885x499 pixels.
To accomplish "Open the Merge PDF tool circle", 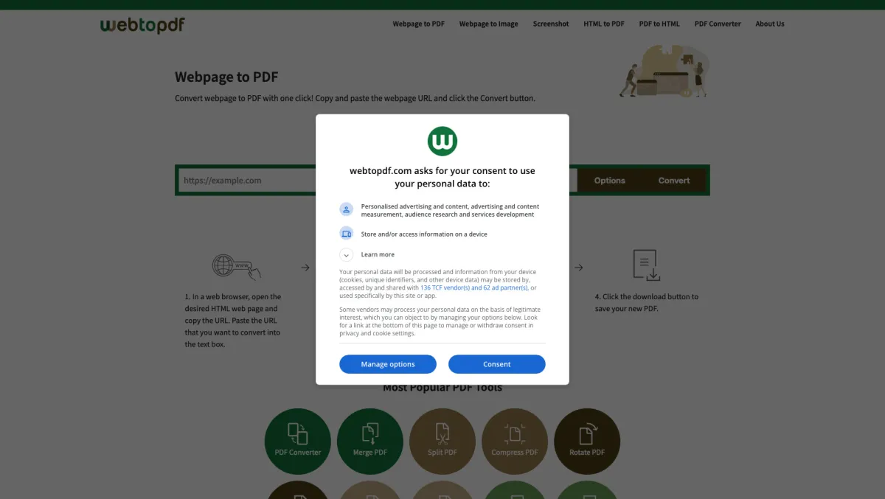I will pos(369,441).
